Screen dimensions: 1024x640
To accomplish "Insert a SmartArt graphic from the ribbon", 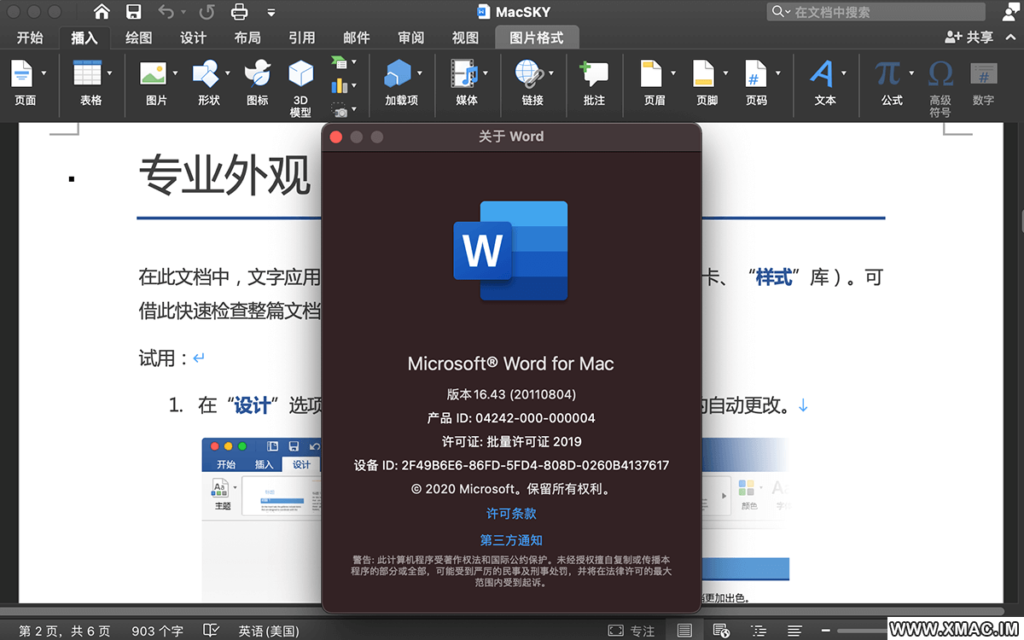I will 339,62.
